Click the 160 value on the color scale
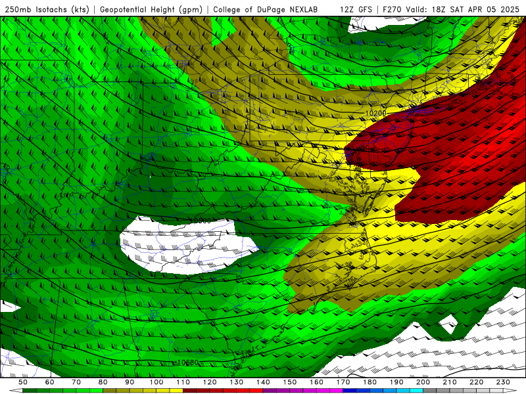The image size is (526, 394). pos(316,382)
